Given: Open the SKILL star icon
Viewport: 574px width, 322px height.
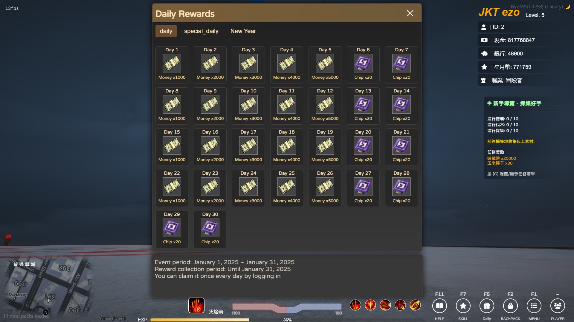Looking at the screenshot, I should pyautogui.click(x=463, y=306).
